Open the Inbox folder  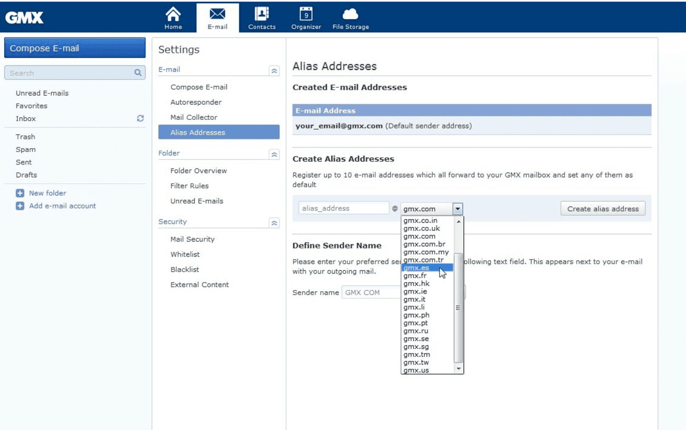26,119
